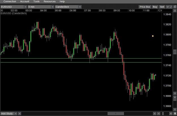Click the 11:00 time axis label
The height and width of the screenshot is (116, 177).
tap(146, 10)
